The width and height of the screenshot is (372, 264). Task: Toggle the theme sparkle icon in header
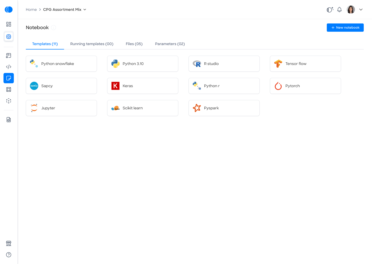(330, 10)
